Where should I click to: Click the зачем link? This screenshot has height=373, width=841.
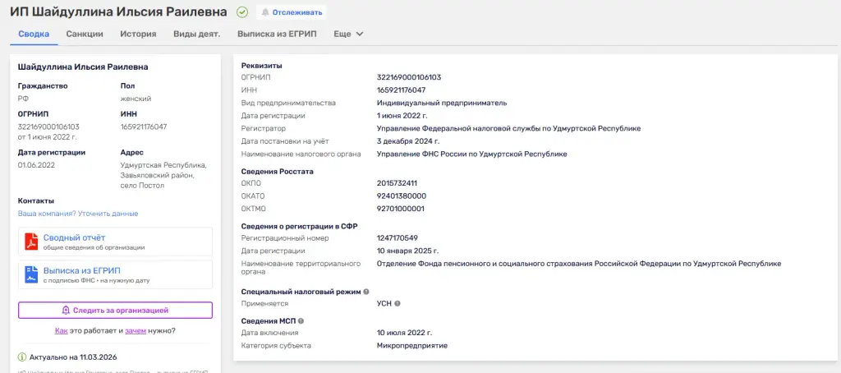click(x=136, y=330)
